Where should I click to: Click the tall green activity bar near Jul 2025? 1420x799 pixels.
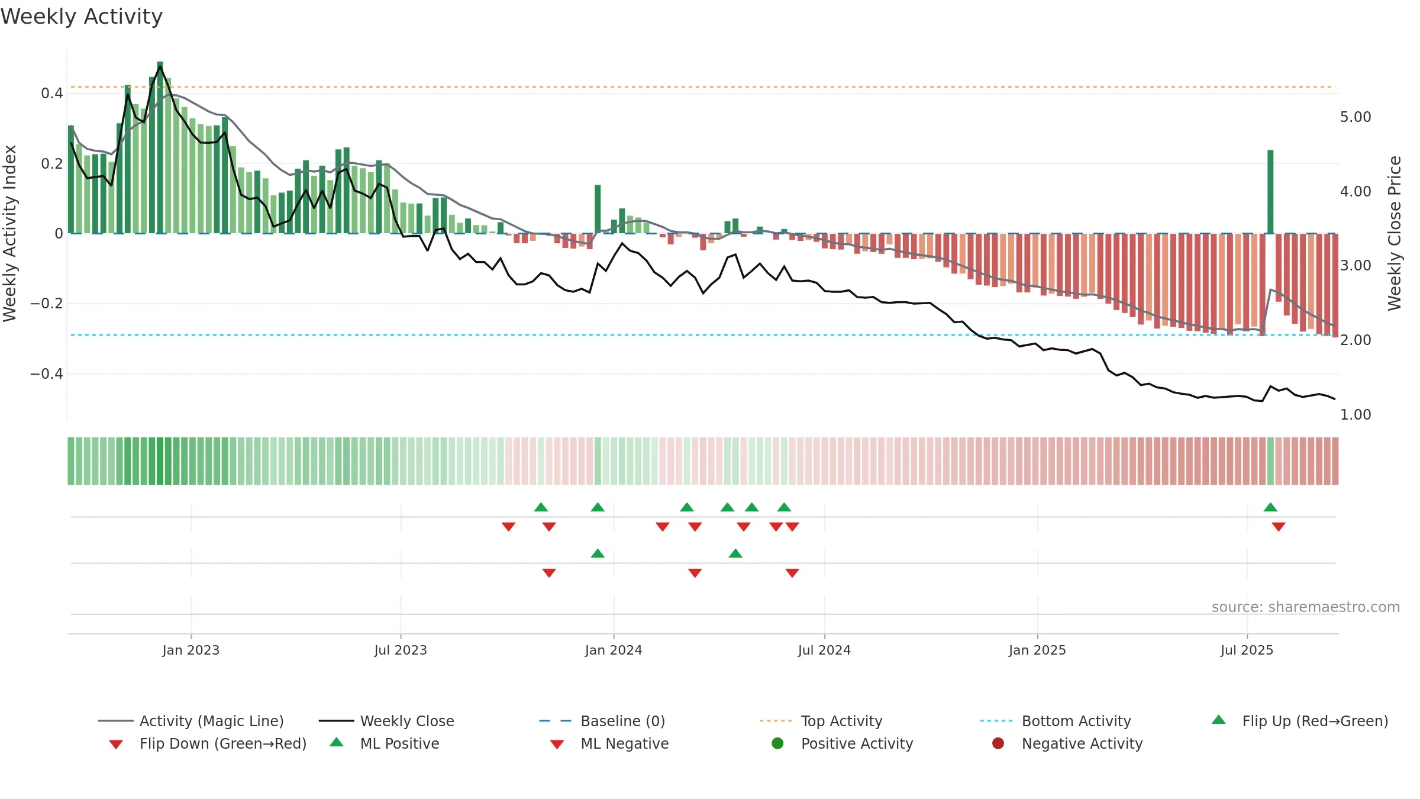pyautogui.click(x=1270, y=192)
